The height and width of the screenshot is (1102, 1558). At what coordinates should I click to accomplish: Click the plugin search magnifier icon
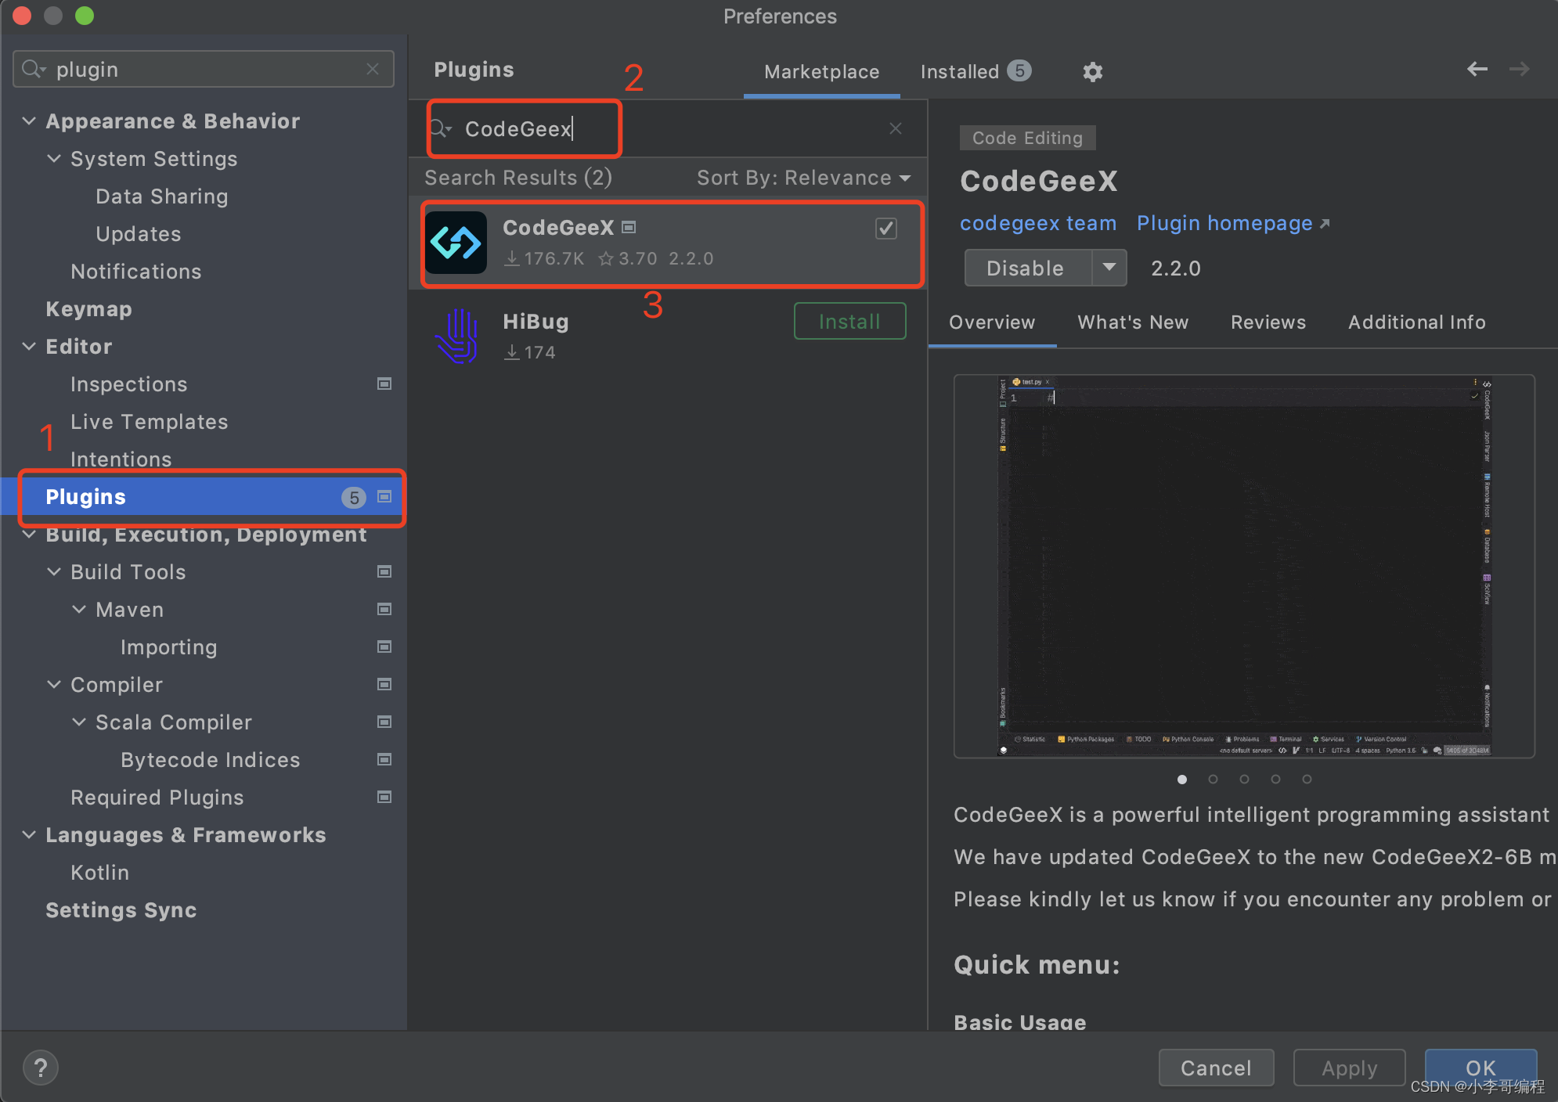point(439,128)
